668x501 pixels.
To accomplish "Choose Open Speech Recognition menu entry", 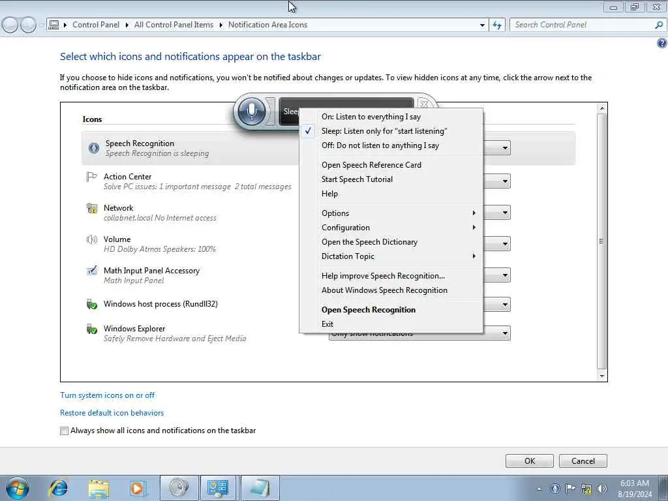I will [x=391, y=310].
